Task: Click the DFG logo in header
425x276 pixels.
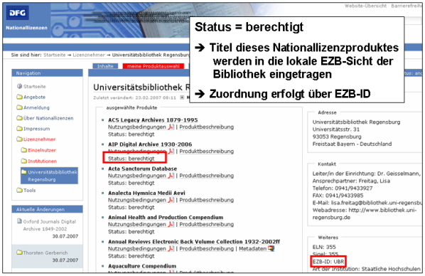Action: coord(17,13)
